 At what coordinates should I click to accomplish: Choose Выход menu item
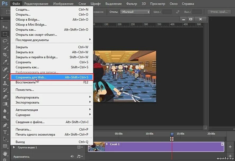pos(52,142)
